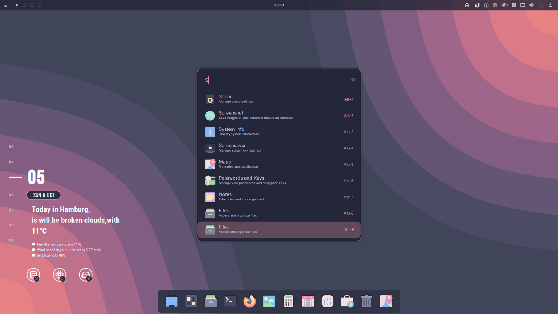Open the clipboard tray icon
Screen dimensions: 558x314
[486, 5]
